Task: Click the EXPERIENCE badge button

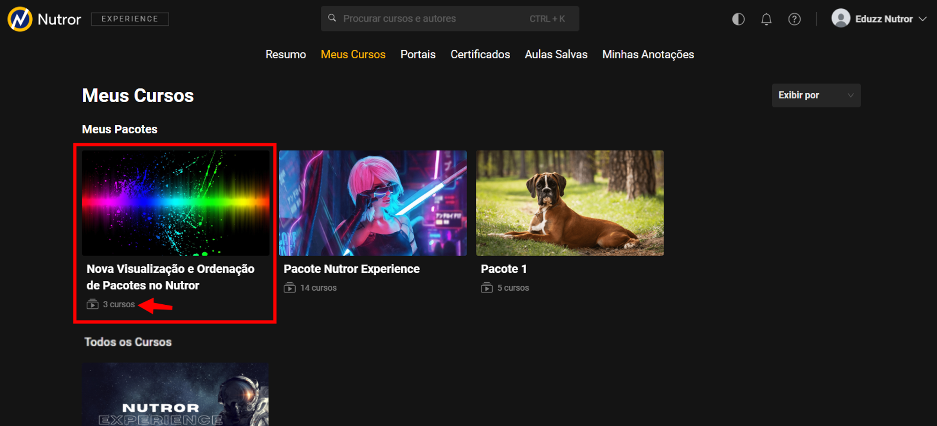Action: click(x=130, y=19)
